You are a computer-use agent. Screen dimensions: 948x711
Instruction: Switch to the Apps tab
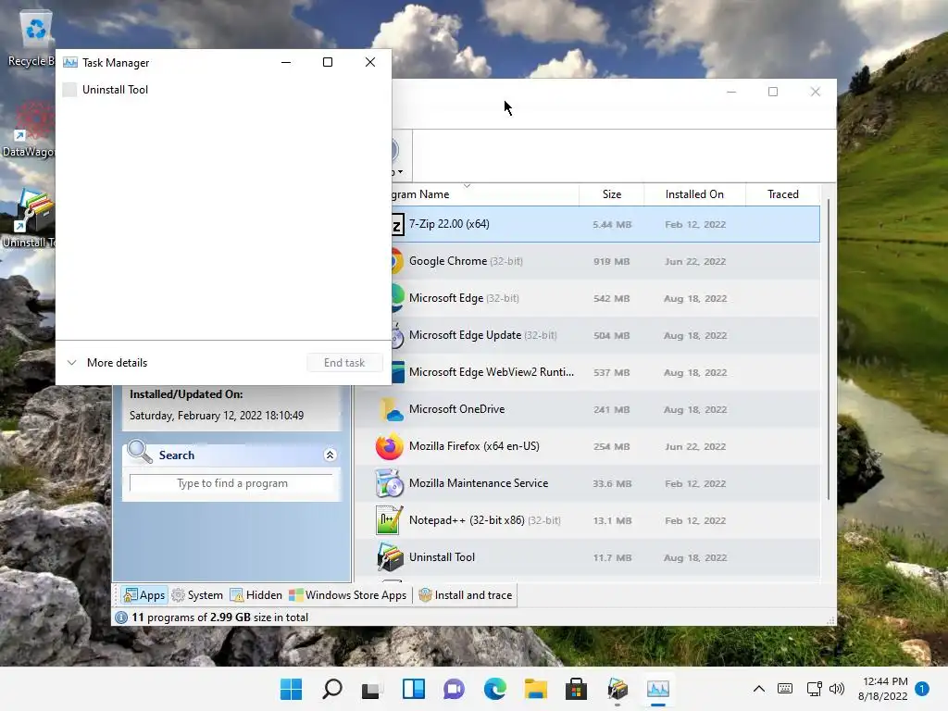(x=143, y=595)
